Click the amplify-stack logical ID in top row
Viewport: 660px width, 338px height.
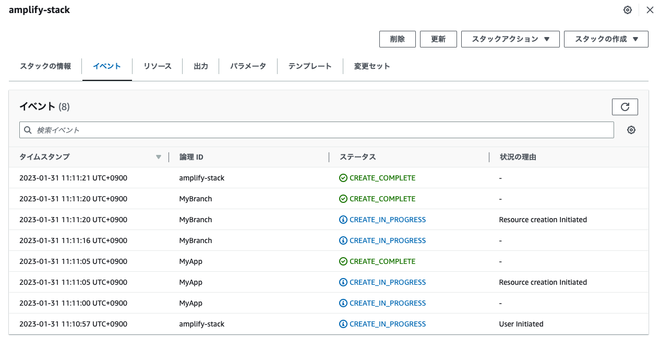[202, 178]
